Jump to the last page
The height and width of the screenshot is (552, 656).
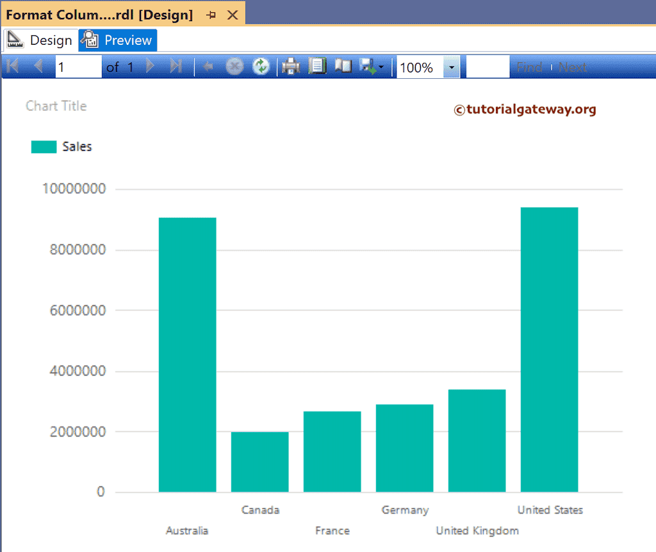click(176, 67)
